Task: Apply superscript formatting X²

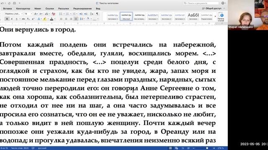Action: pos(33,19)
